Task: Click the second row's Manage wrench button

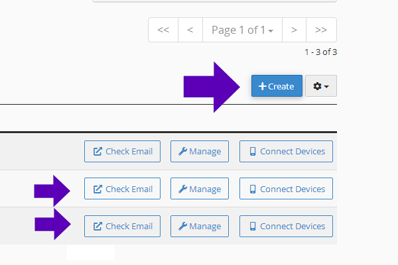Action: tap(200, 189)
